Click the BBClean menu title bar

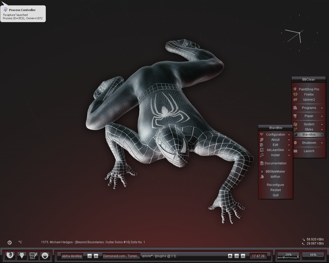click(x=308, y=80)
